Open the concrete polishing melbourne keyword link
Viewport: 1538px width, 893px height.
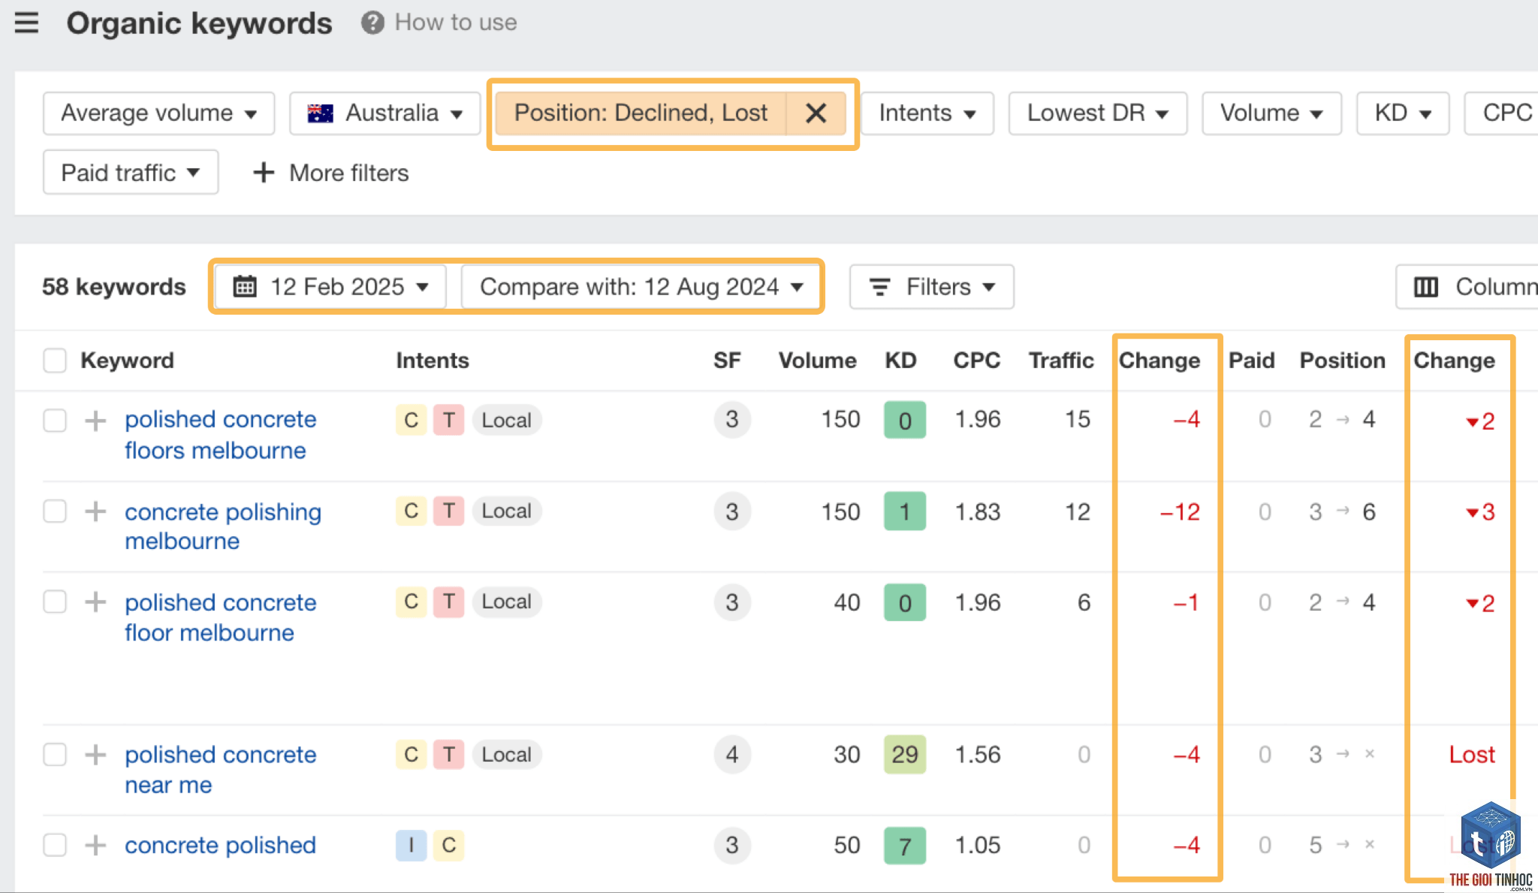click(x=223, y=526)
